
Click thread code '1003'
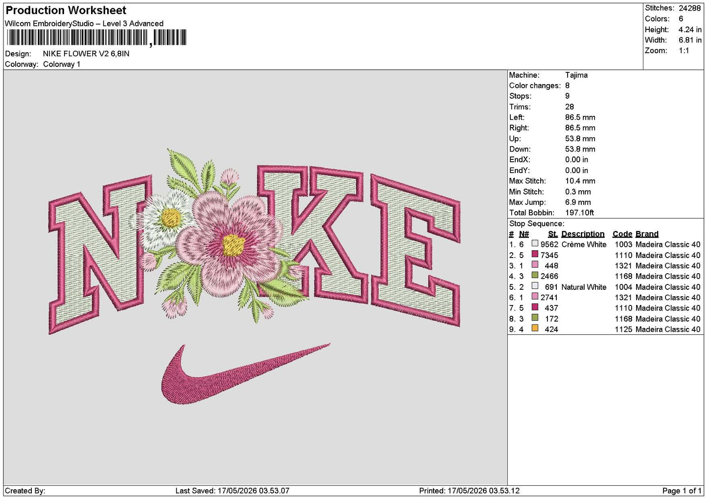click(623, 244)
